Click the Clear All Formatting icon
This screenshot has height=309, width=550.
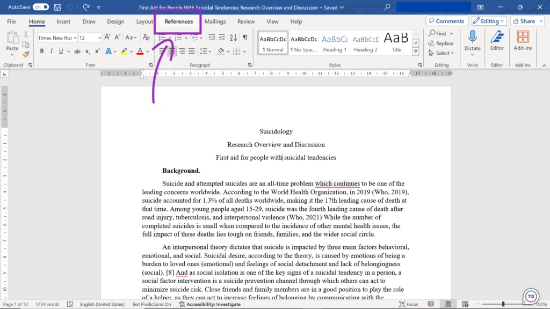pyautogui.click(x=146, y=38)
